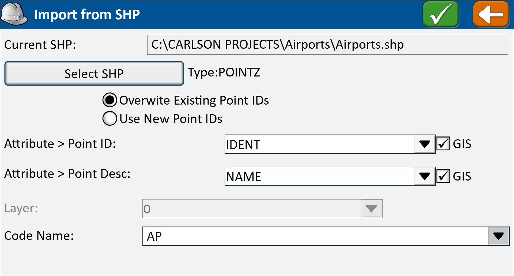Go back using the orange arrow button
The image size is (514, 276).
tap(491, 14)
